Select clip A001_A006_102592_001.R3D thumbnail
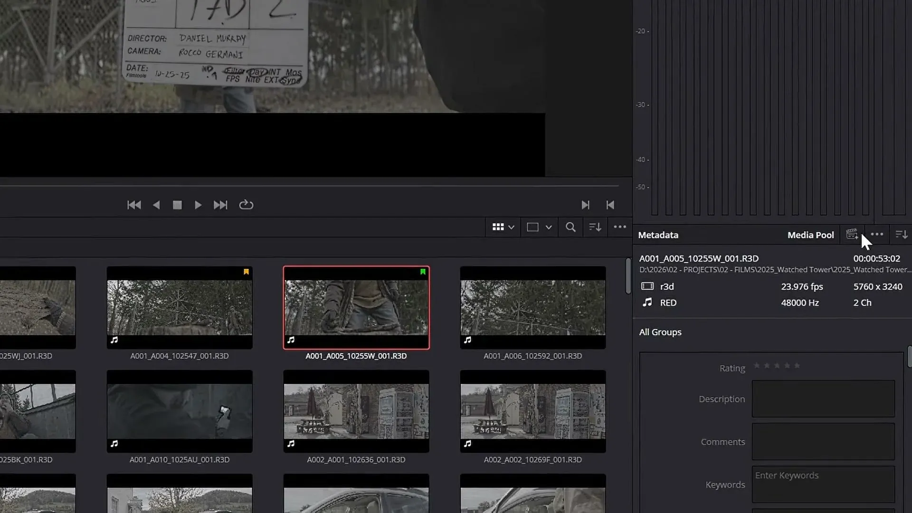Viewport: 912px width, 513px height. point(533,307)
